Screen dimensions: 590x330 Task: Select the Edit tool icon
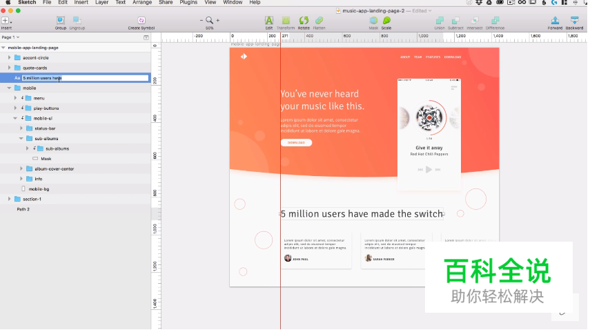(x=269, y=21)
